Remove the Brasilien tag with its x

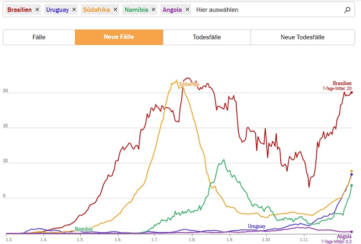[x=37, y=10]
